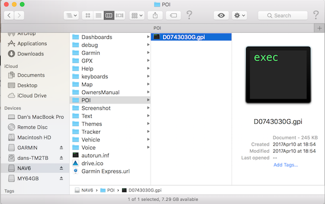The height and width of the screenshot is (204, 325).
Task: Switch to list view in toolbar
Action: coord(99,16)
